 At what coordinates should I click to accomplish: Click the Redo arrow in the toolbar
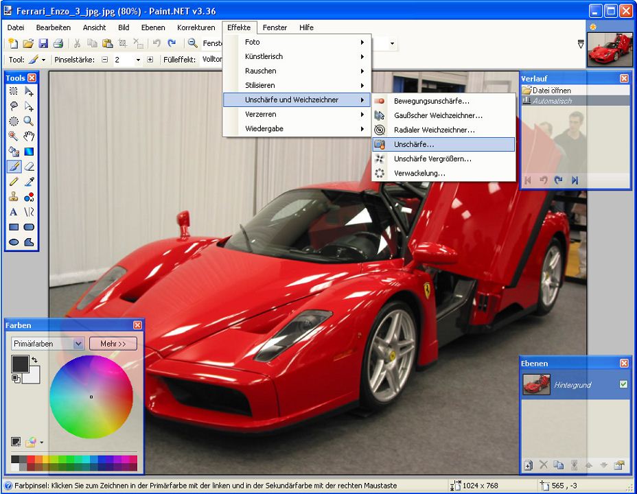(x=172, y=43)
